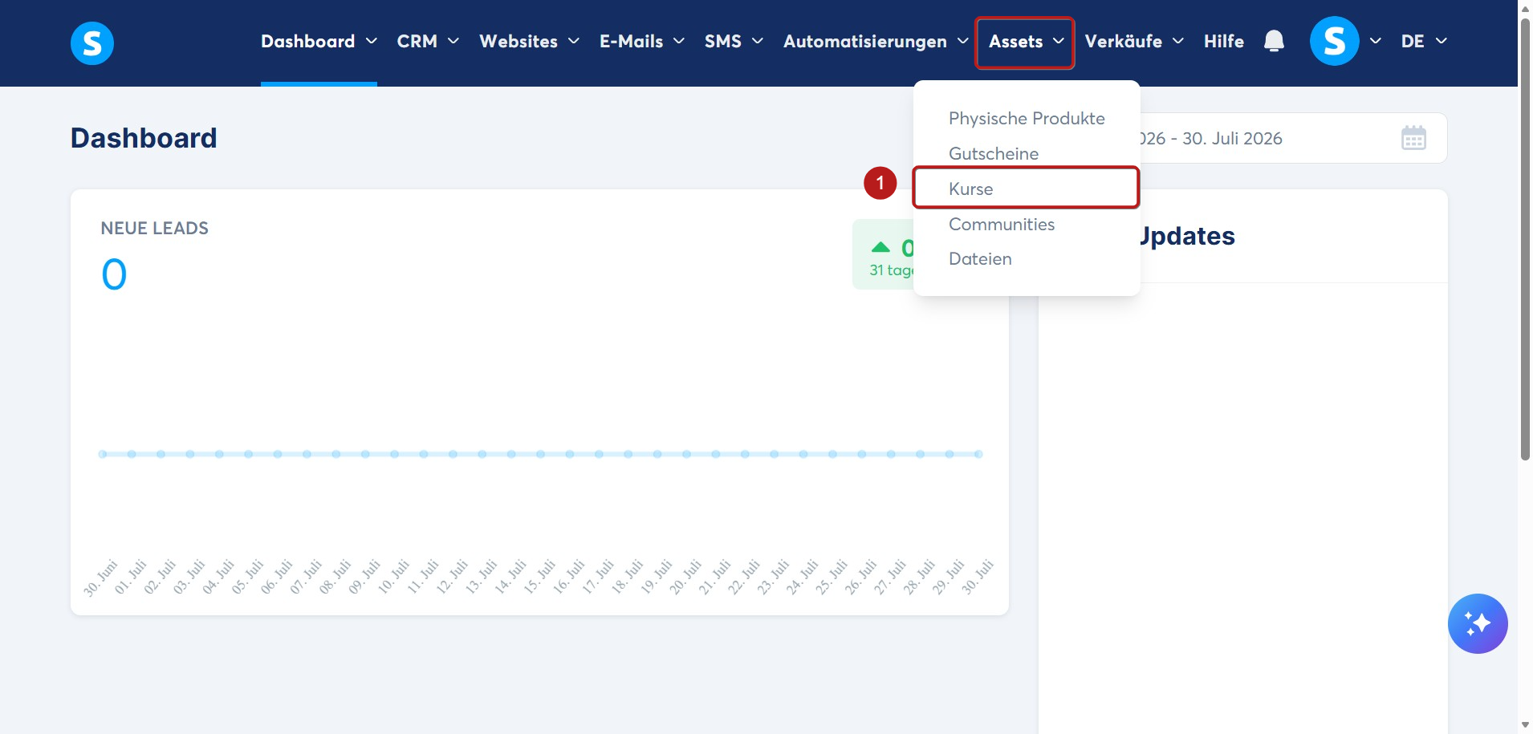Click the scrollbar down arrow
1533x734 pixels.
point(1525,725)
